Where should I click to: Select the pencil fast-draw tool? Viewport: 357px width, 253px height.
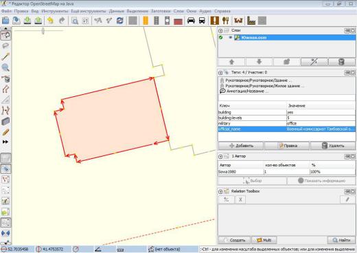tap(5, 132)
